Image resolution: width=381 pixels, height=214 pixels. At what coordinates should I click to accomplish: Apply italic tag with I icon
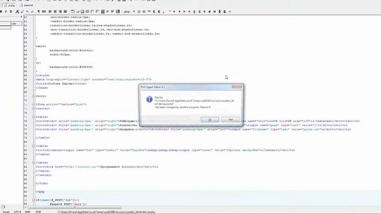coord(6,11)
